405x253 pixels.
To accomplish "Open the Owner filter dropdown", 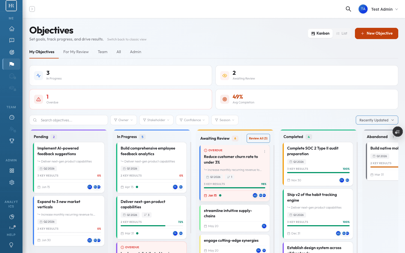I will coord(123,120).
